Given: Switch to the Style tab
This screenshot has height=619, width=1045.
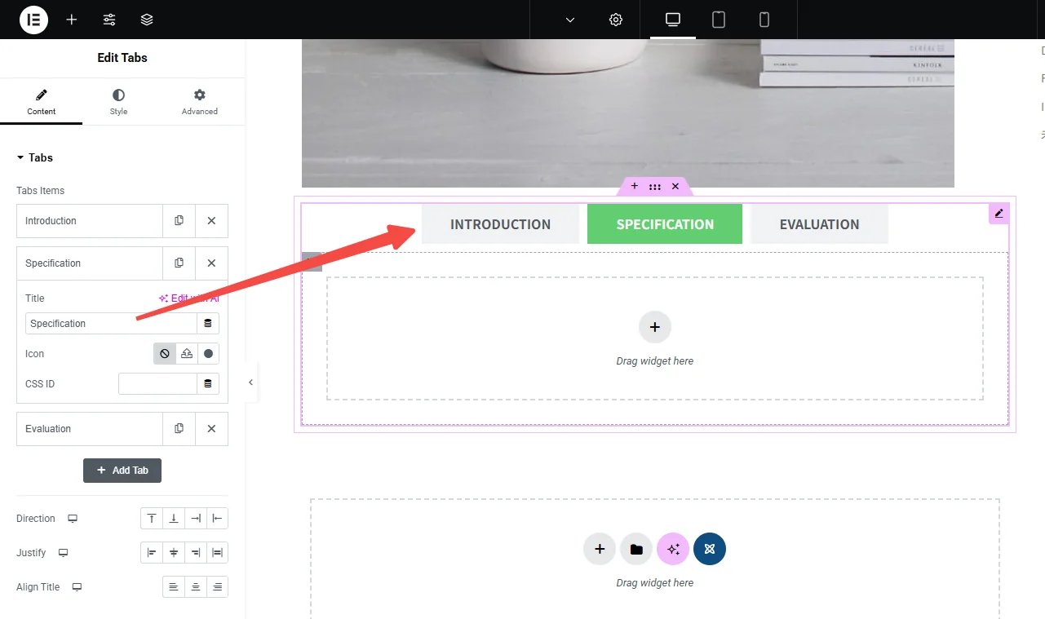Looking at the screenshot, I should 119,102.
